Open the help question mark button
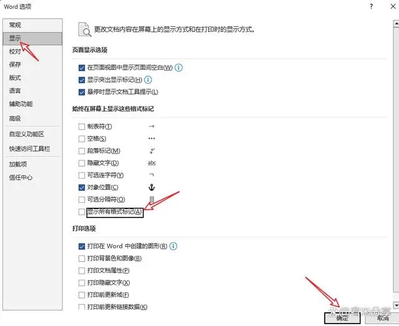 [372, 6]
